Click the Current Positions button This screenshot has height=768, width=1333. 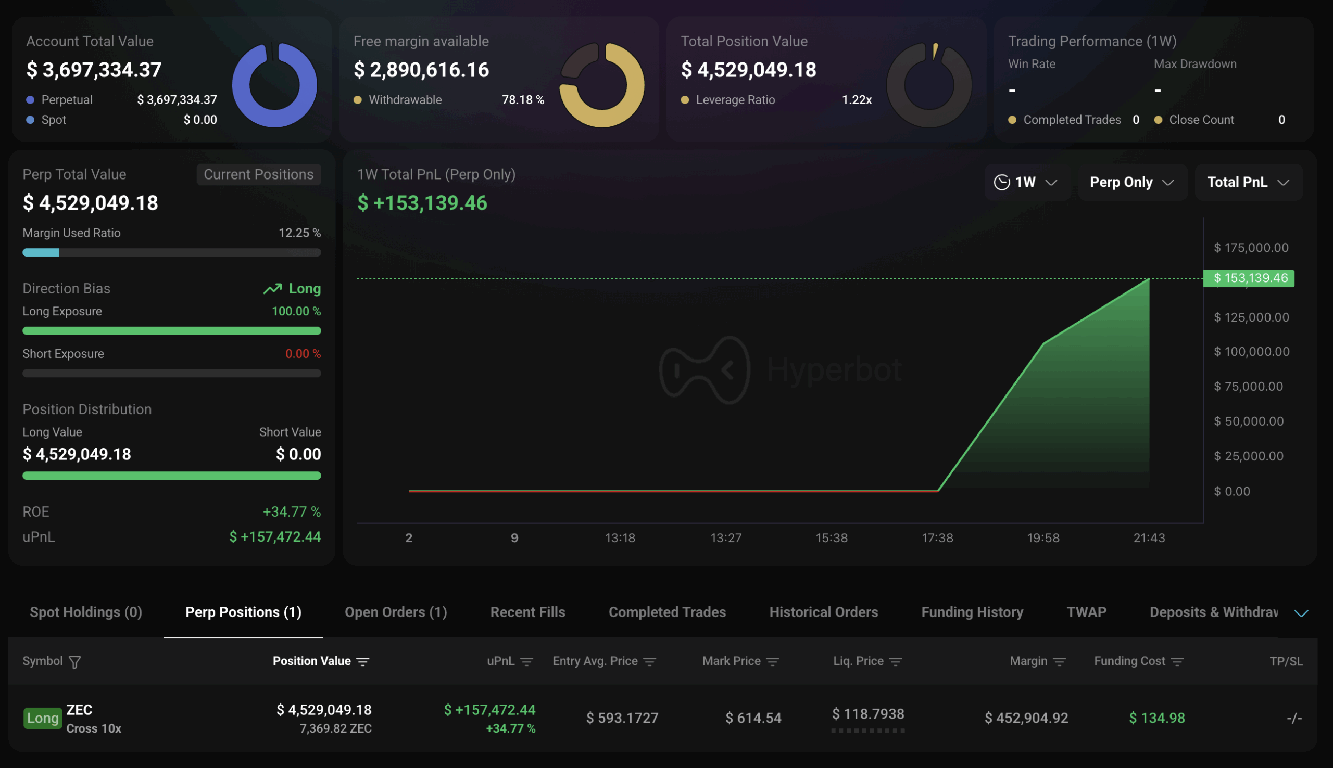[x=259, y=175]
